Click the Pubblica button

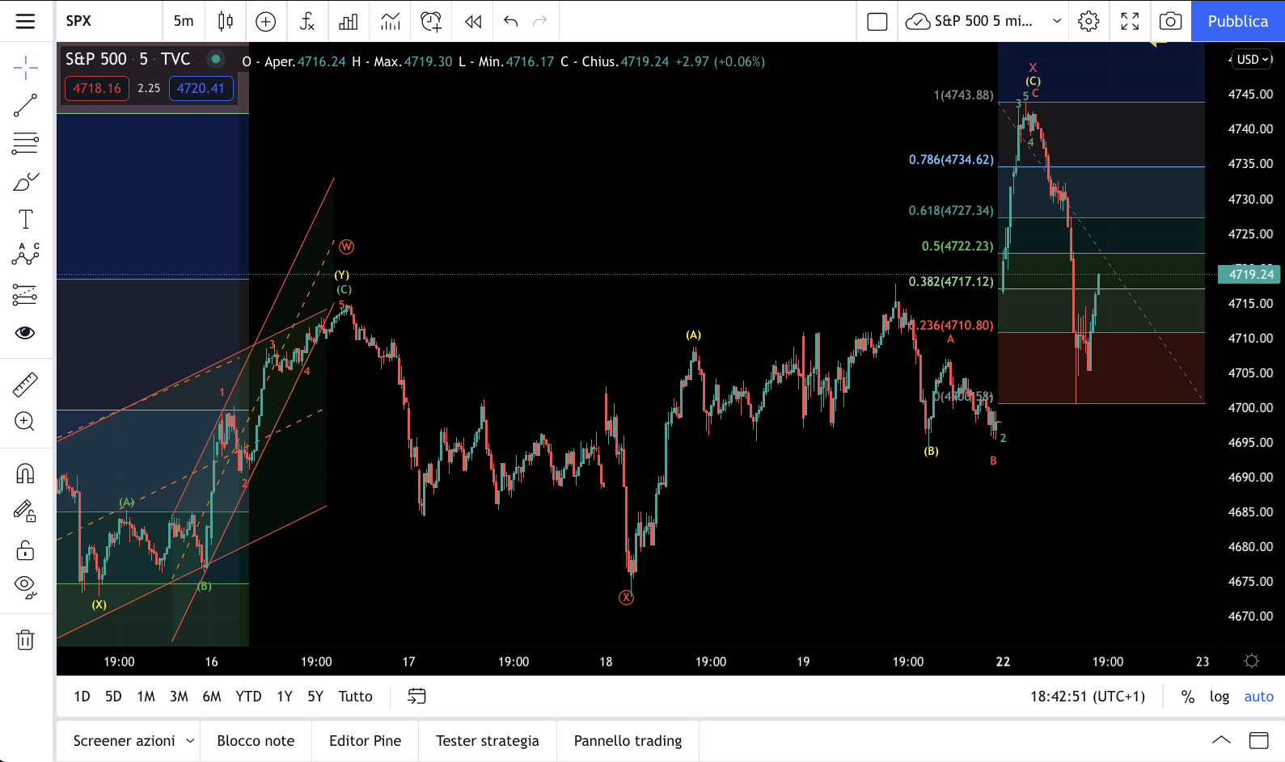click(1238, 21)
